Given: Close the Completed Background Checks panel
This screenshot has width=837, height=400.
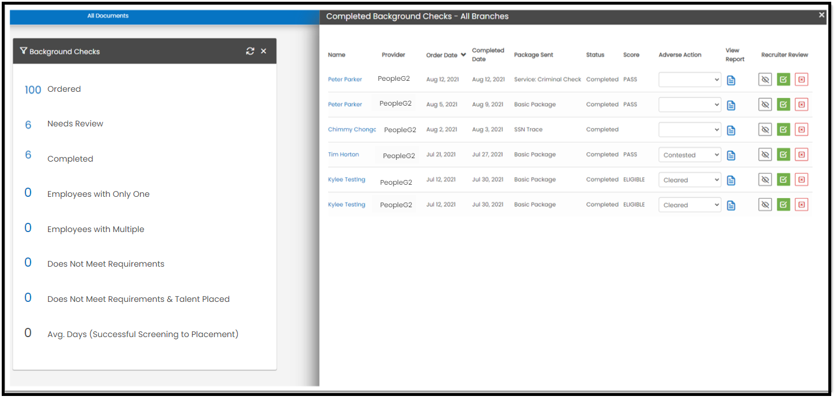Looking at the screenshot, I should 821,16.
